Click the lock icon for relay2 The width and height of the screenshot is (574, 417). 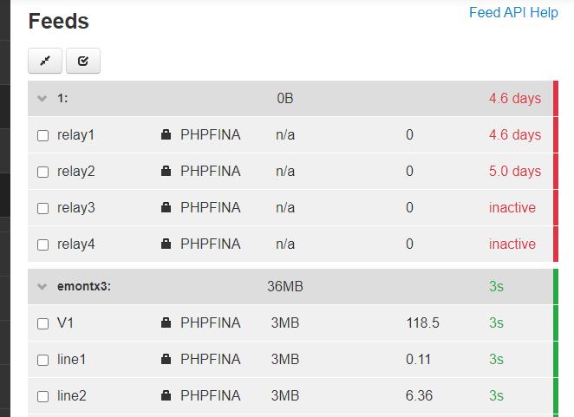(166, 171)
